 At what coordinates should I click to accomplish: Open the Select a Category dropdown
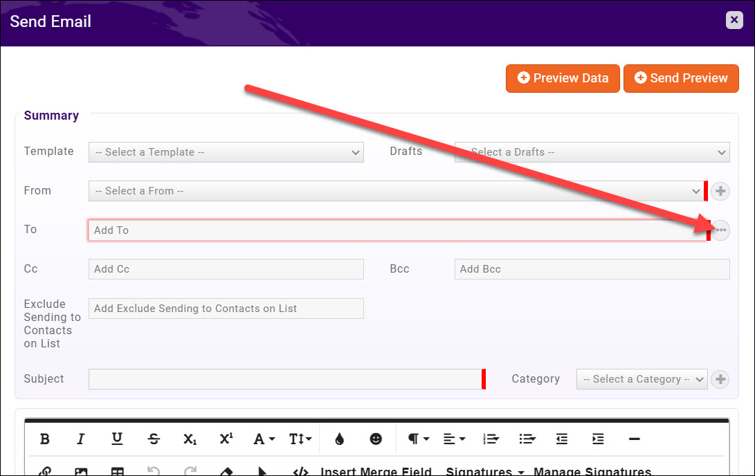pyautogui.click(x=642, y=378)
